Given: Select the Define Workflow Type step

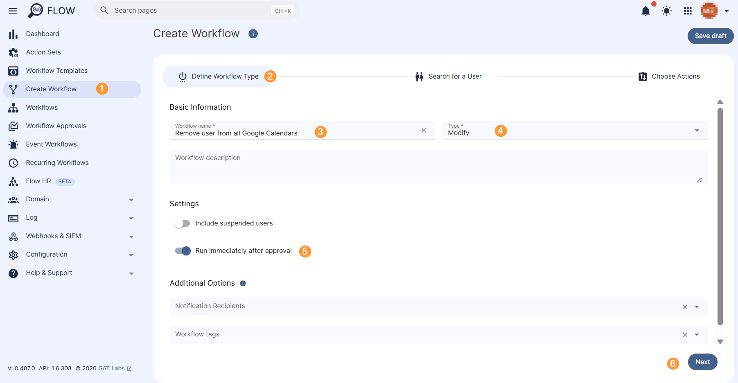Looking at the screenshot, I should coord(218,77).
